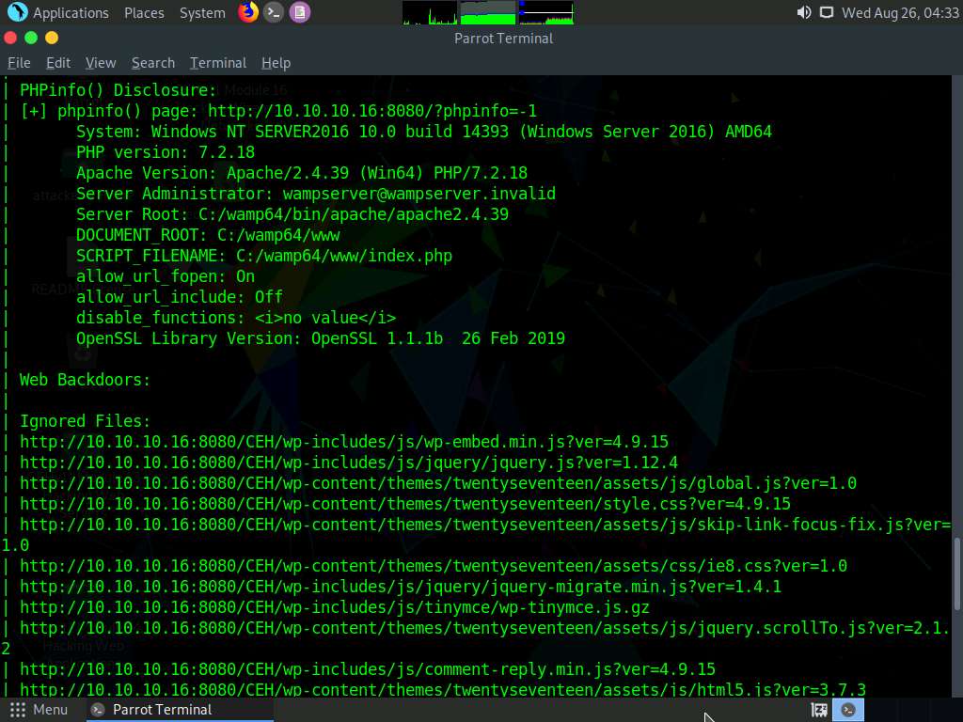Open the system monitor CPU graph applet
Viewport: 963px width, 722px height.
coord(429,13)
